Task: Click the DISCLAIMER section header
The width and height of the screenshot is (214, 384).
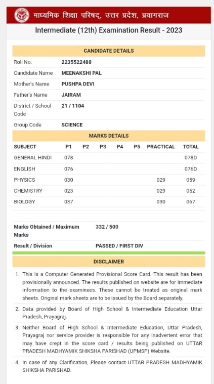Action: [x=109, y=262]
